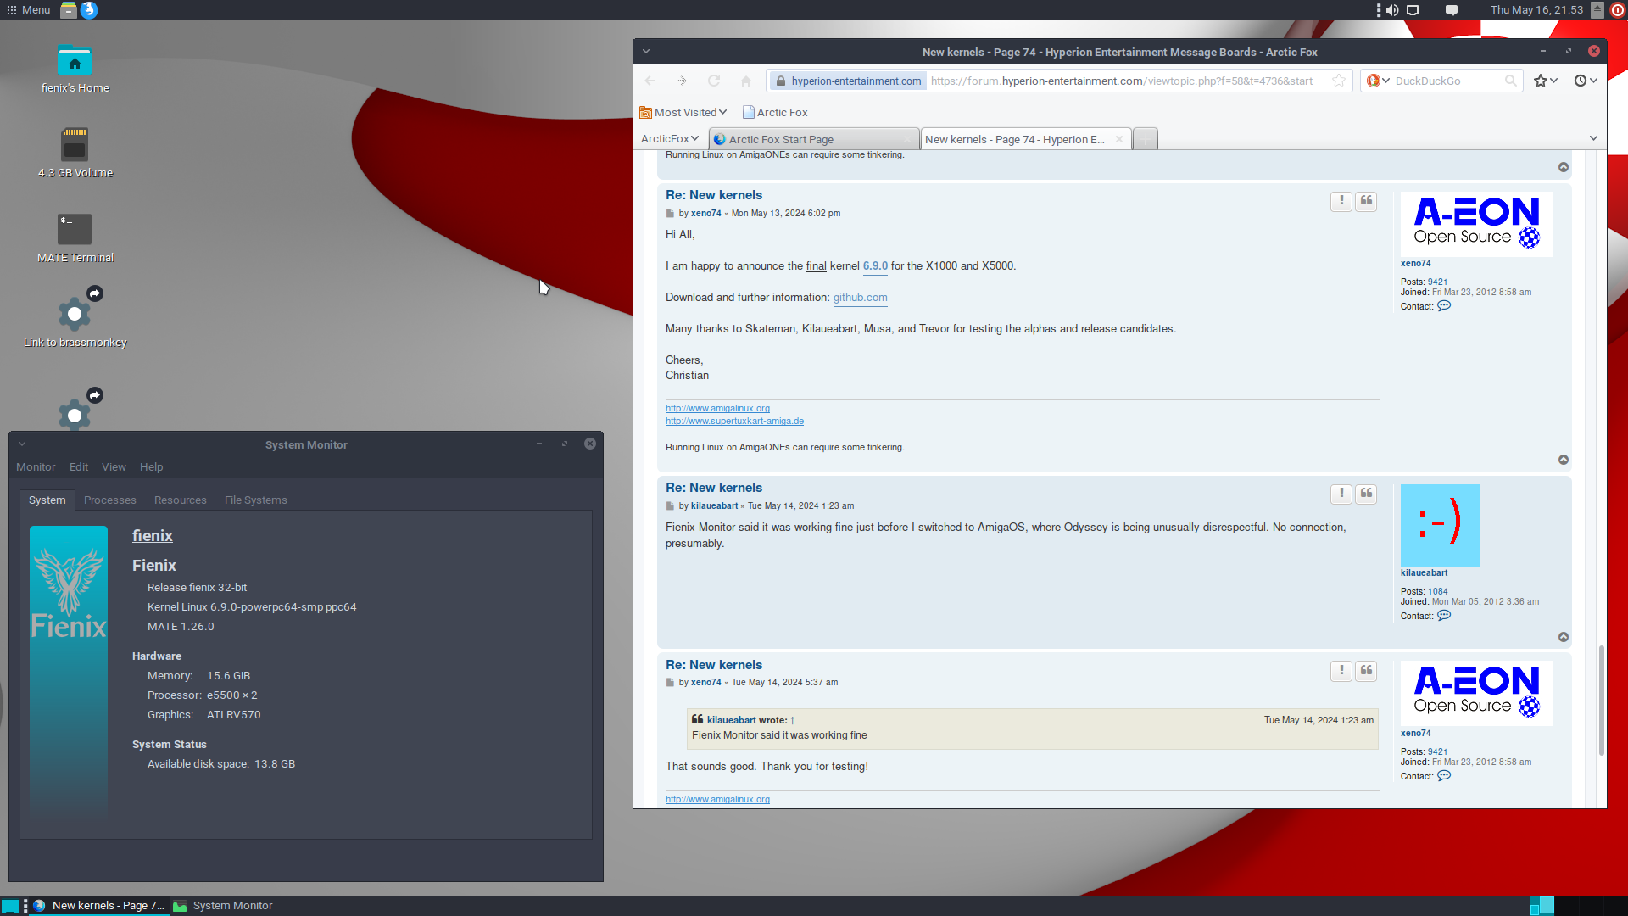This screenshot has height=916, width=1628.
Task: Select the System tab in System Monitor
Action: point(47,500)
